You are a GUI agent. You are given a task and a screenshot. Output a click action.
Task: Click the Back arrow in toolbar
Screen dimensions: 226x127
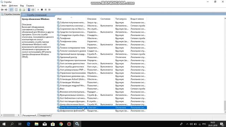(x=2, y=10)
